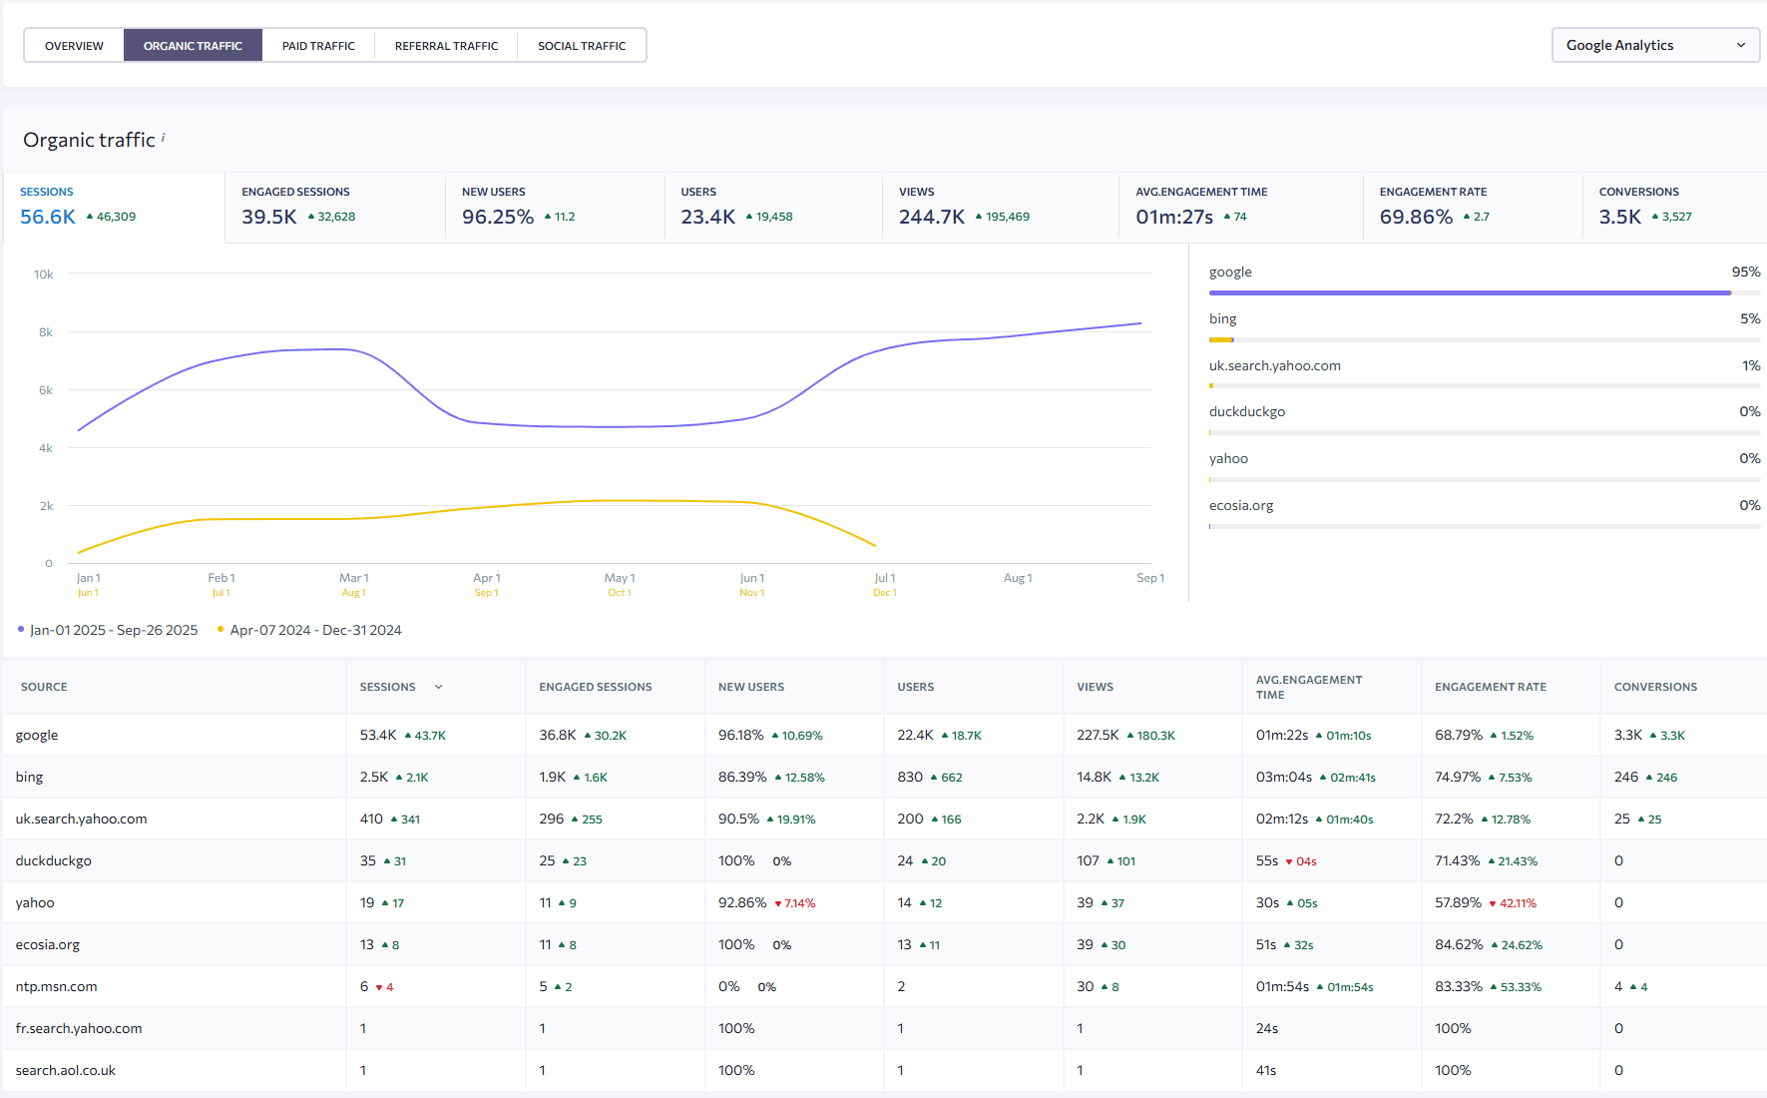Click the yahoo source in the share list

click(x=1228, y=458)
